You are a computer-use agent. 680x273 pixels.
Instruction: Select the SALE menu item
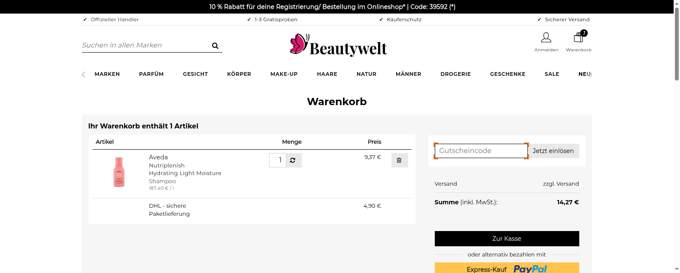tap(552, 74)
